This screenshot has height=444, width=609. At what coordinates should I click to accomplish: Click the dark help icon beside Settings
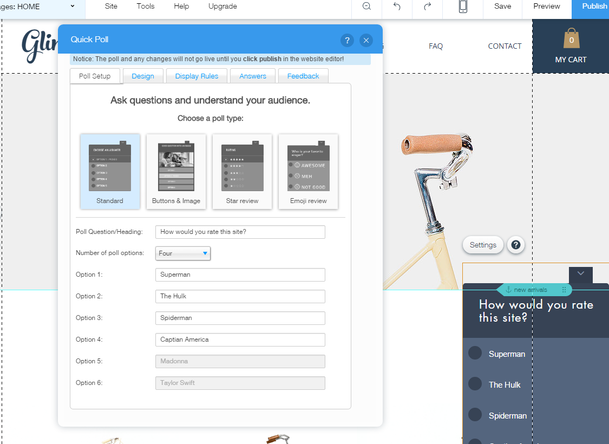click(516, 245)
